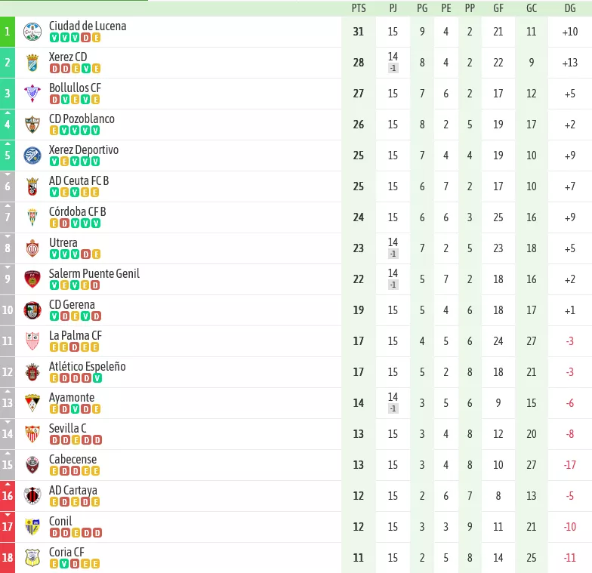The image size is (592, 573).
Task: Click the red position 18 relegation marker
Action: 8,558
